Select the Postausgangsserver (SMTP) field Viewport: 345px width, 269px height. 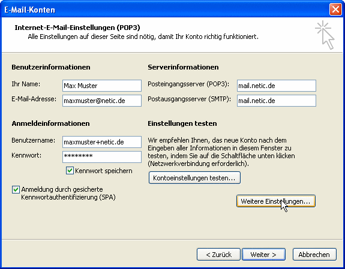(x=277, y=101)
